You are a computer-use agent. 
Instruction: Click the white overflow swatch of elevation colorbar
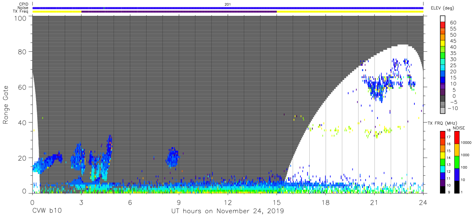[x=443, y=19]
